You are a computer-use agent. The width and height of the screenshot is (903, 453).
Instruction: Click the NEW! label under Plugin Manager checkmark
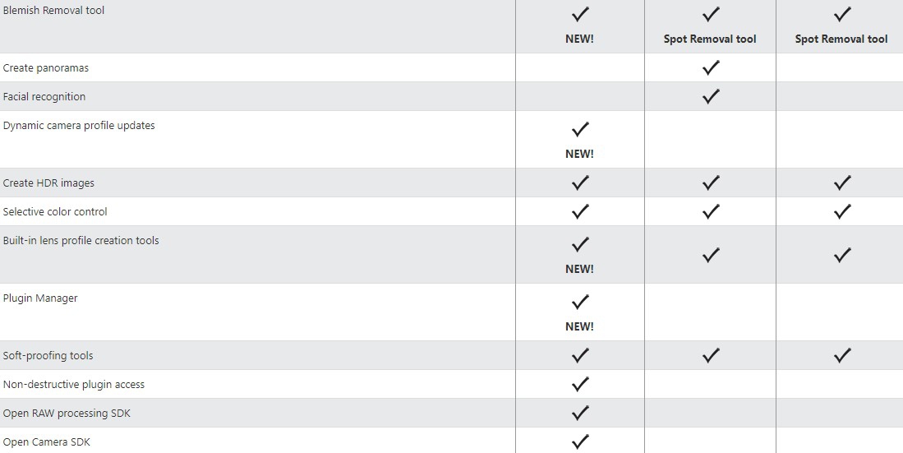(x=579, y=326)
